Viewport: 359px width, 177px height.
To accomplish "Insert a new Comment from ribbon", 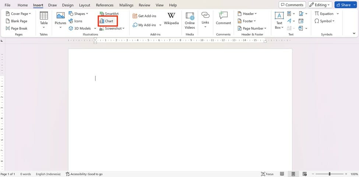I will [x=223, y=18].
